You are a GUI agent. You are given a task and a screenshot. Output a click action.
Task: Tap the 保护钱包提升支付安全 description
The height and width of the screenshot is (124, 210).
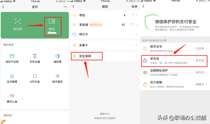tap(161, 51)
